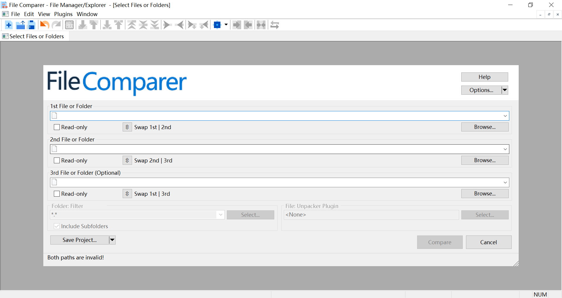Open the Options button dropdown arrow
This screenshot has height=298, width=562.
[505, 90]
